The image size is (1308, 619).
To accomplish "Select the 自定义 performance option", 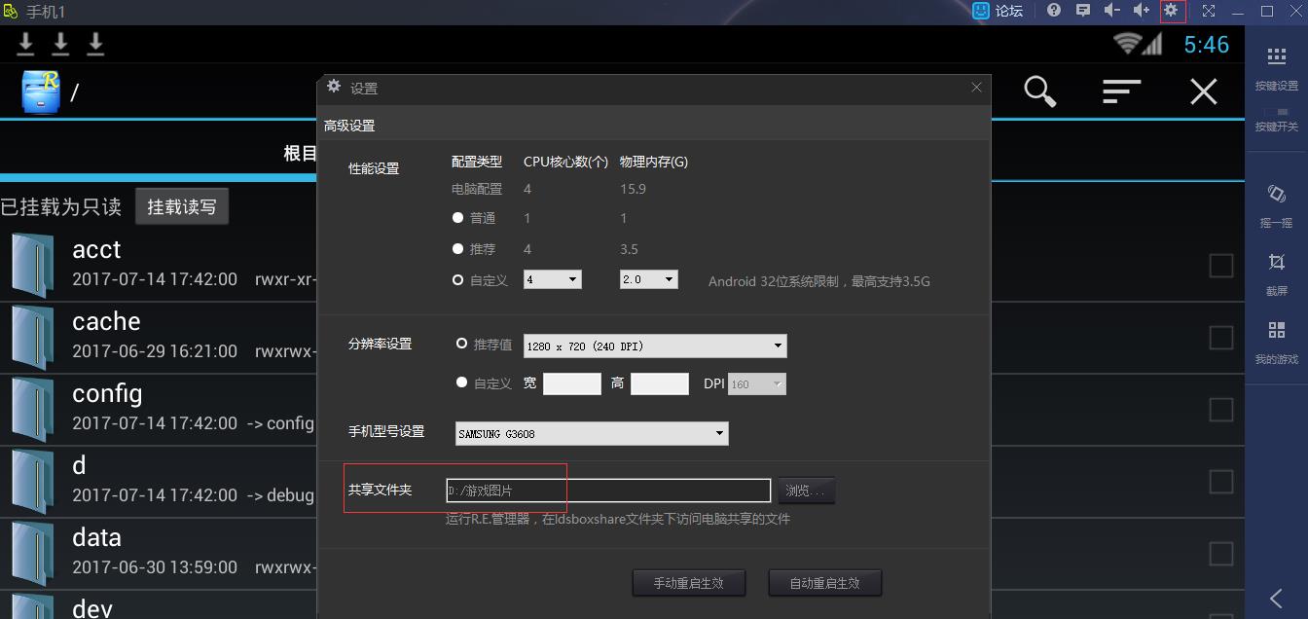I will [457, 280].
